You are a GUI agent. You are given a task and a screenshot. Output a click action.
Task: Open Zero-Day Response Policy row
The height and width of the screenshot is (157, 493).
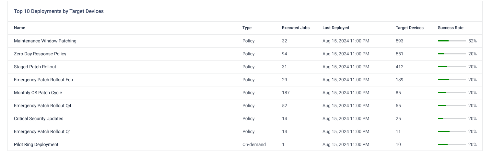(40, 54)
